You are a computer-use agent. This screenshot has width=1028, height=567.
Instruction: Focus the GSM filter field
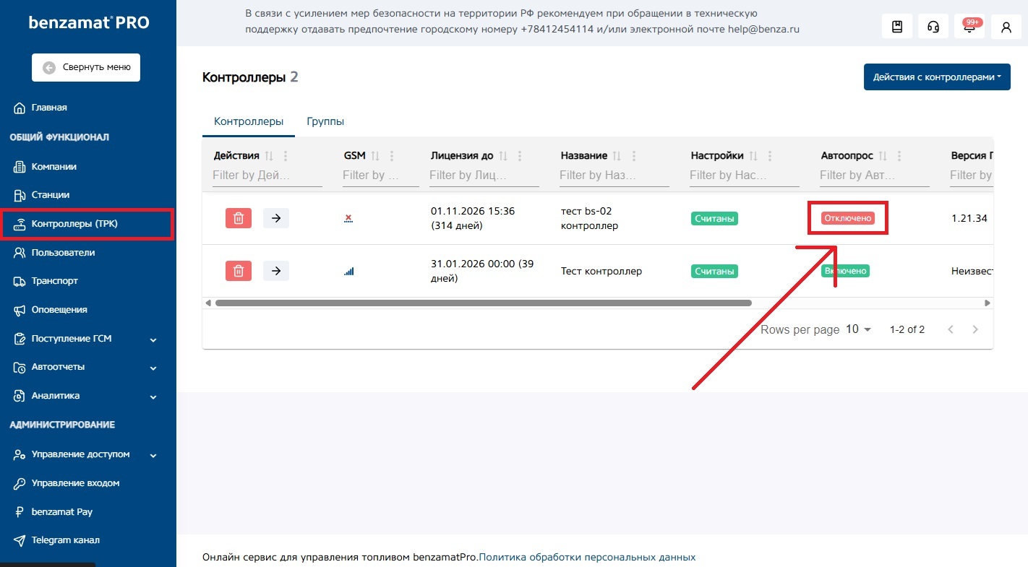(381, 176)
